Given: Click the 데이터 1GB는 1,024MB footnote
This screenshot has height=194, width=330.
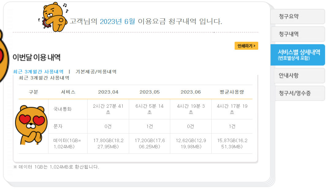Looking at the screenshot, I should (x=56, y=167).
